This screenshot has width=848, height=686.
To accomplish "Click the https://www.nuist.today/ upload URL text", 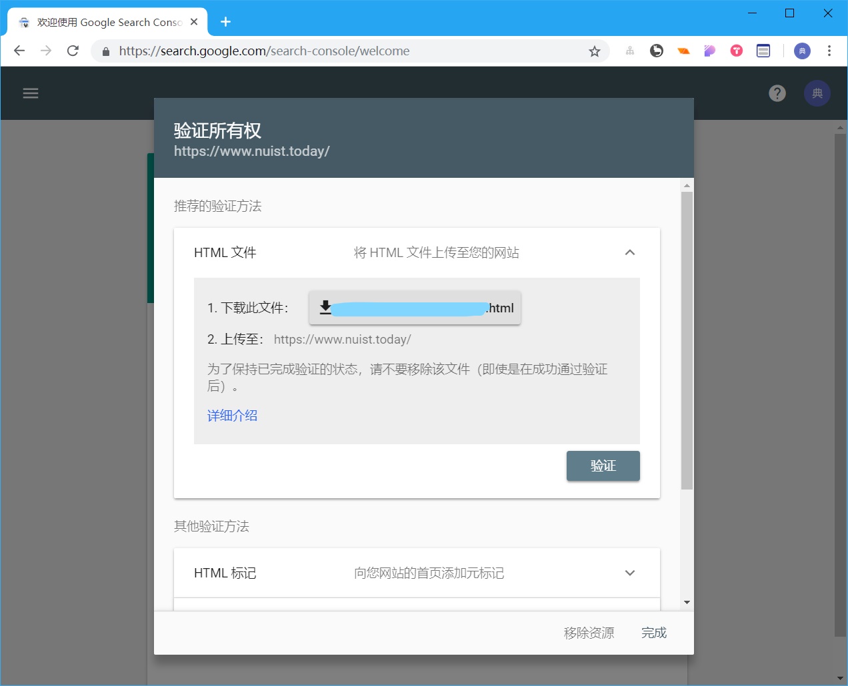I will coord(342,339).
